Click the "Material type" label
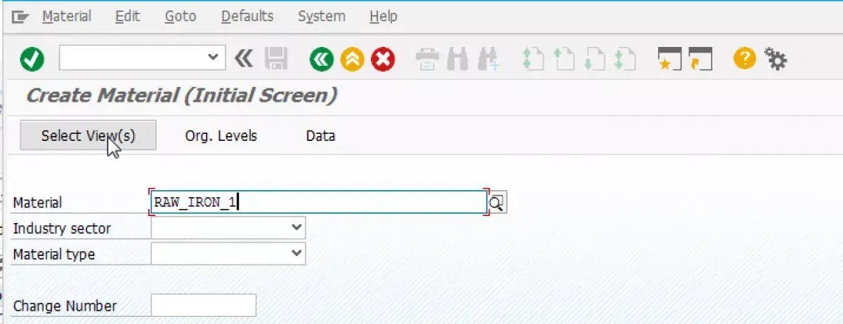The width and height of the screenshot is (843, 324). (54, 254)
